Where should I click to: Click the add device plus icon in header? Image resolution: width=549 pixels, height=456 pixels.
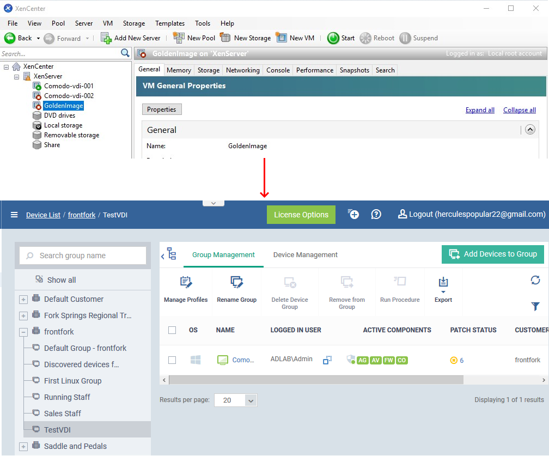[x=353, y=214]
